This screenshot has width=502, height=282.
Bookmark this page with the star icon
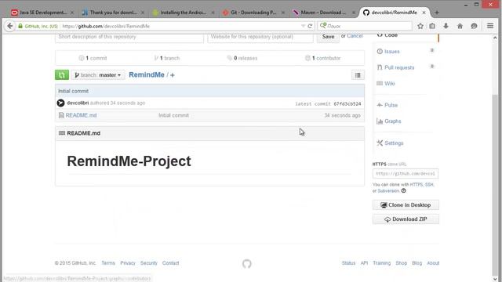tap(420, 26)
